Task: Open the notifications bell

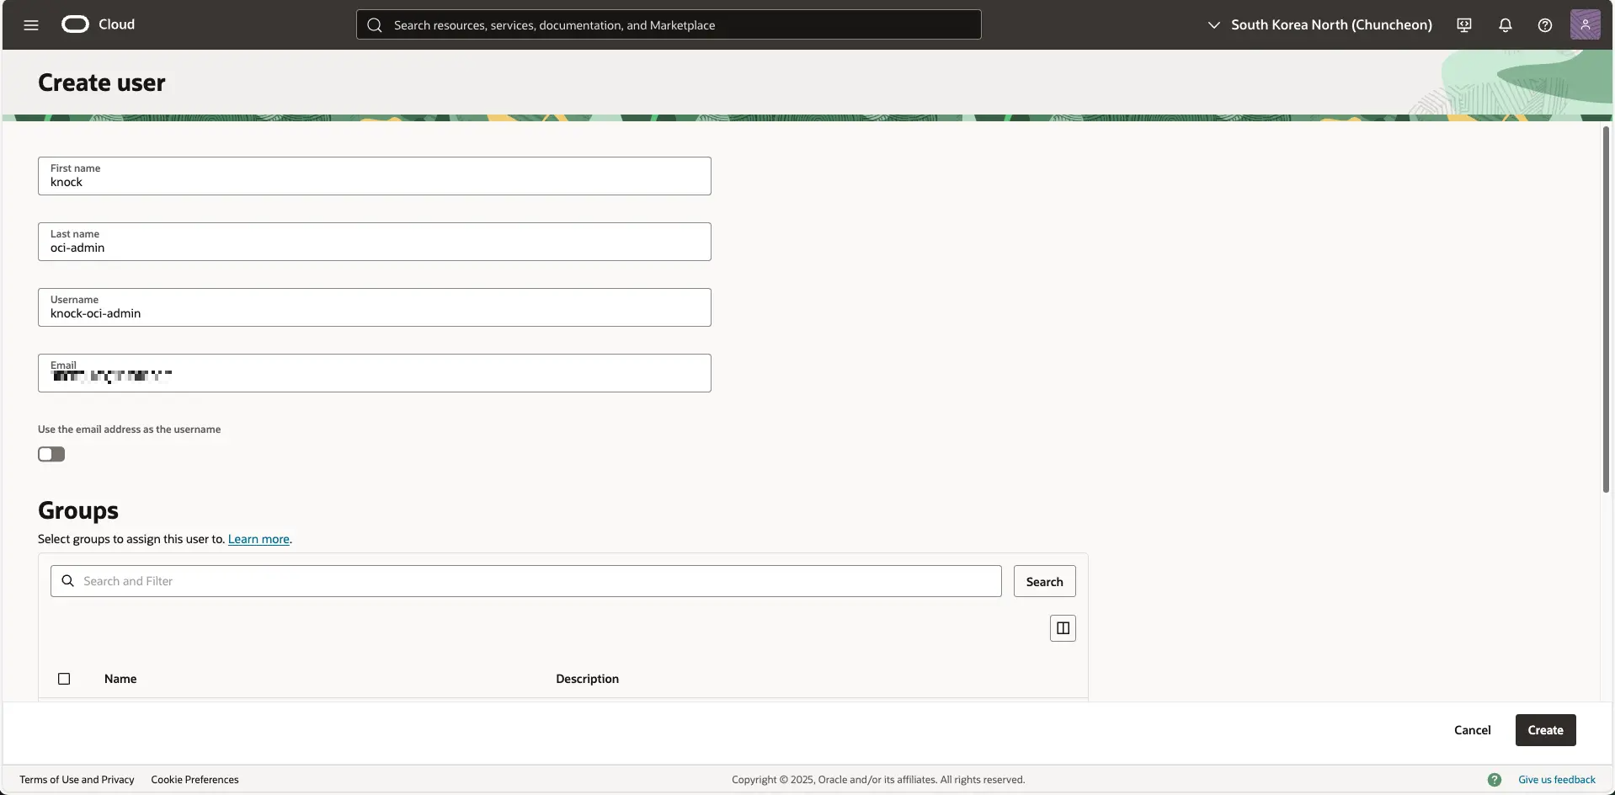Action: point(1505,24)
